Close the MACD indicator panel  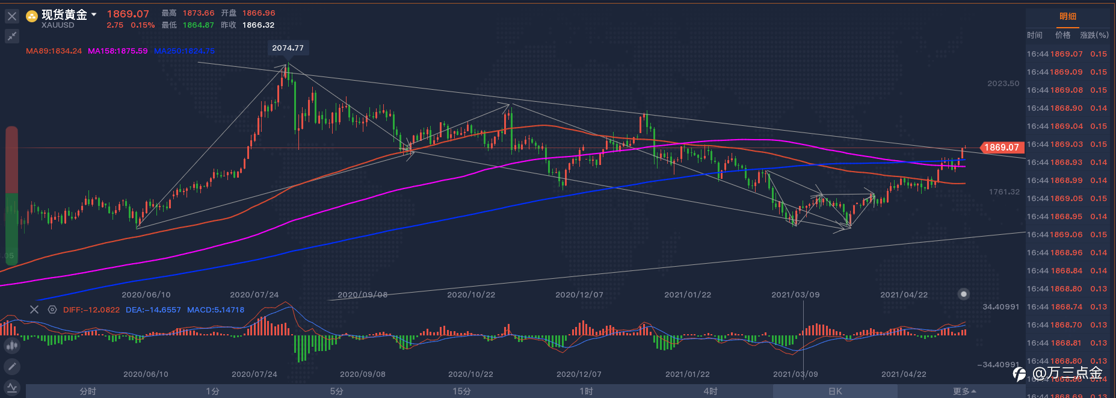click(x=34, y=309)
